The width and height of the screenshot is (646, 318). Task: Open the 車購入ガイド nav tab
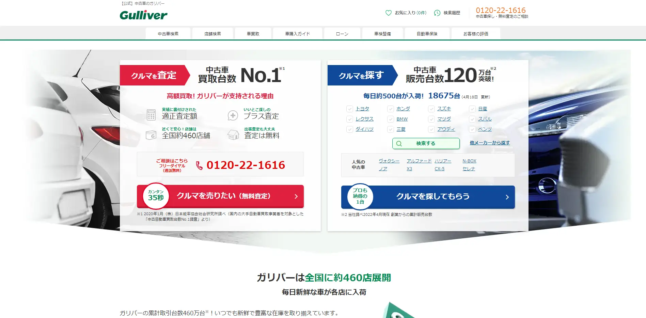coord(297,34)
